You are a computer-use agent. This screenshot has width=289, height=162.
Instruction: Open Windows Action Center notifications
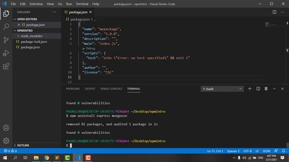(282, 158)
